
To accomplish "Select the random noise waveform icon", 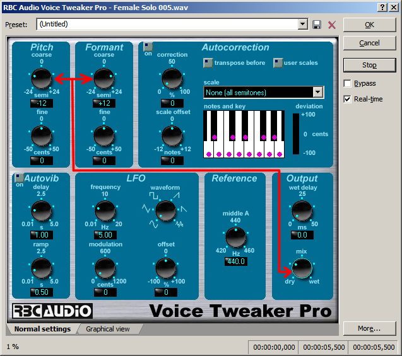I will tap(179, 224).
